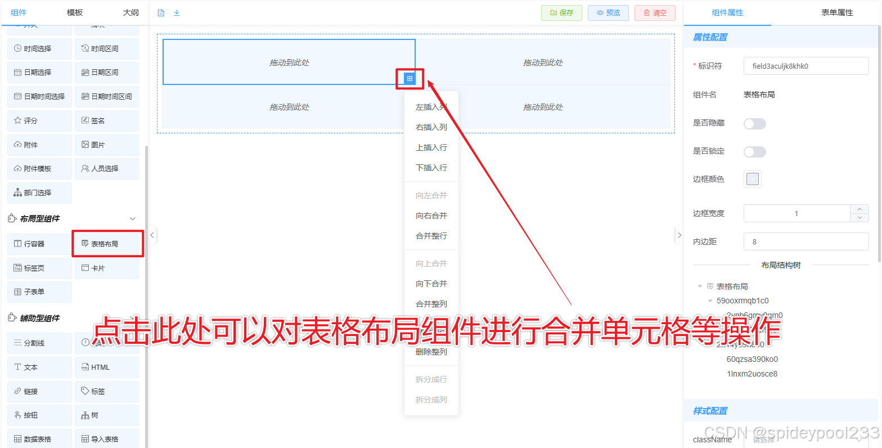Viewport: 882px width, 448px height.
Task: Select the 表格布局 table layout component
Action: coord(107,244)
